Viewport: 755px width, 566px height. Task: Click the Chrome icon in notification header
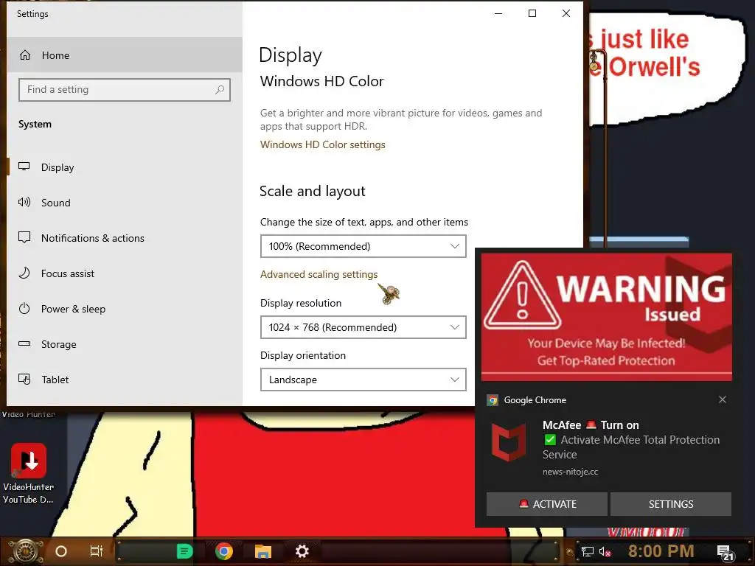[x=493, y=400]
